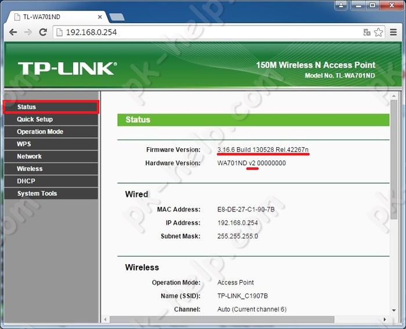This screenshot has height=329, width=406.
Task: Click SSID value TP-LINK_C1907B
Action: (x=242, y=296)
